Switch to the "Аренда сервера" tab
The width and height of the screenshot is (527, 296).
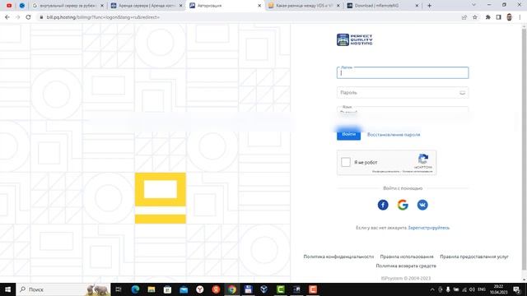tap(147, 6)
